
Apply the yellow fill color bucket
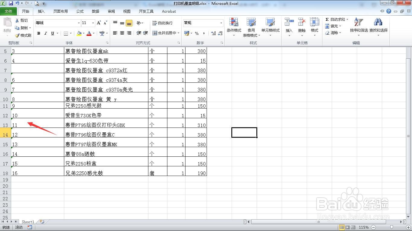point(79,33)
